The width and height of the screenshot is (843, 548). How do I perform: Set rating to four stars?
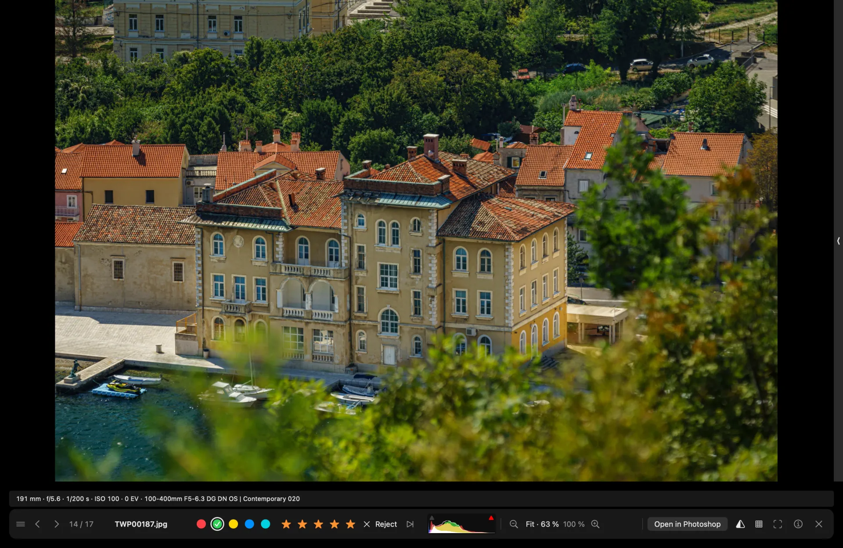click(x=335, y=524)
